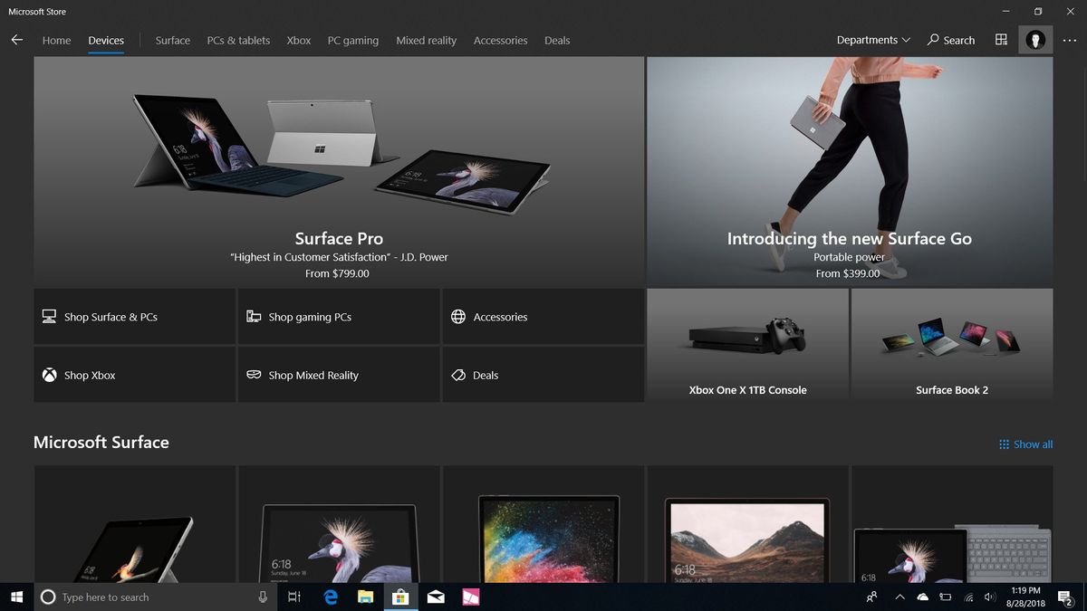Open File Explorer from the taskbar

point(365,597)
